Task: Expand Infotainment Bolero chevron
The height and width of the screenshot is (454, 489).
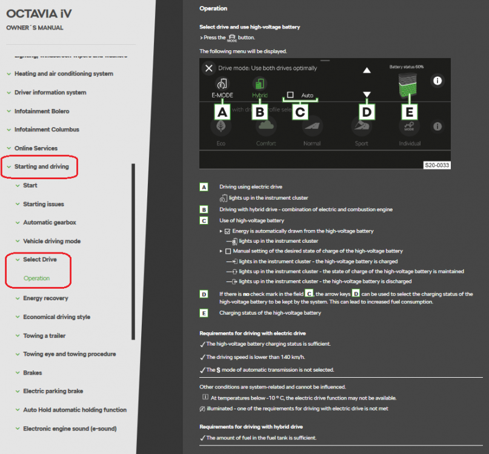Action: click(x=9, y=111)
